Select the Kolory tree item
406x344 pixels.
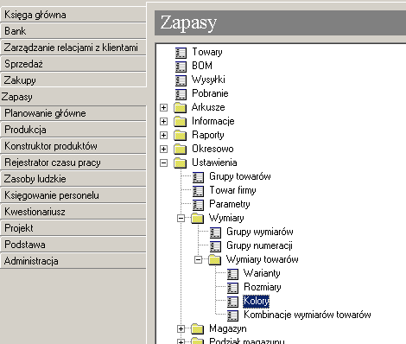[x=256, y=301]
